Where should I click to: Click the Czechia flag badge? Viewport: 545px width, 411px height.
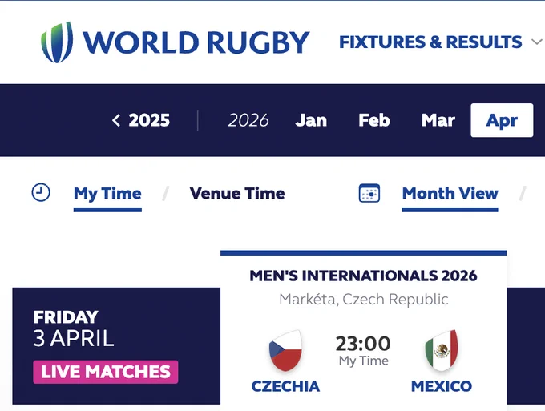(285, 351)
